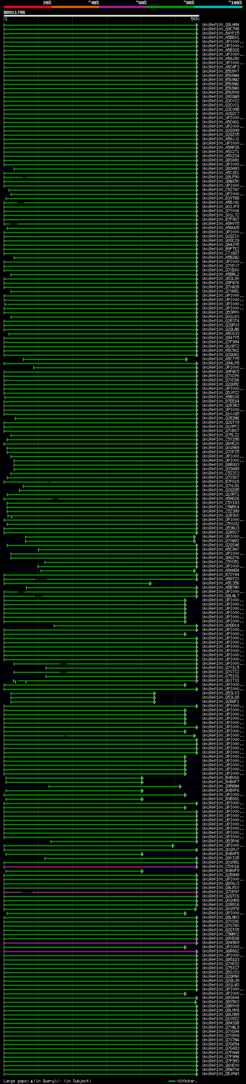
Task: Select hit UniRef100_Q7F9M4
Action: pos(221,342)
